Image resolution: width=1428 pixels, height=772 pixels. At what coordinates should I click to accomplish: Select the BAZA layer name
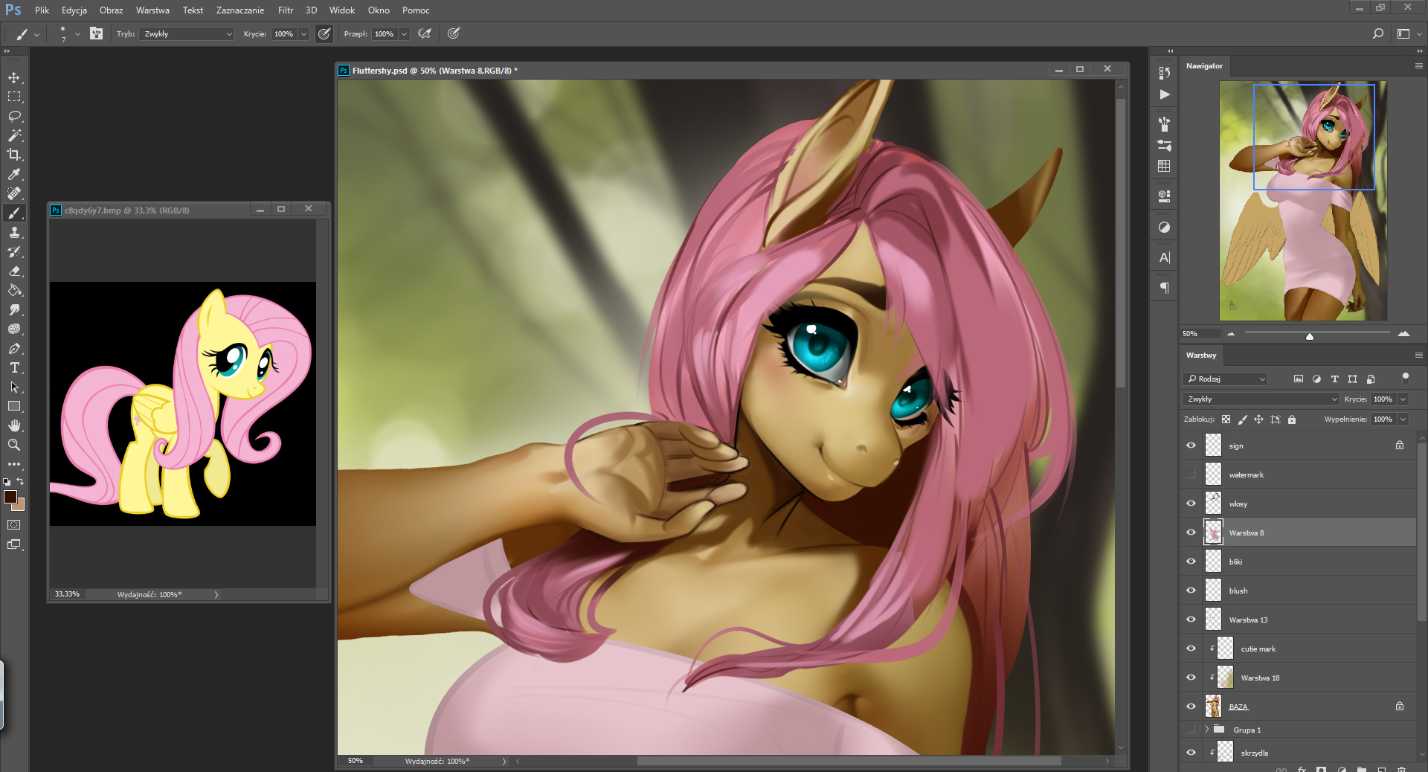[x=1238, y=707]
